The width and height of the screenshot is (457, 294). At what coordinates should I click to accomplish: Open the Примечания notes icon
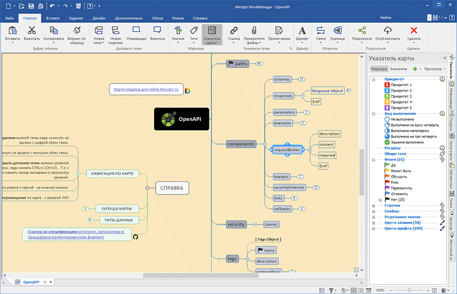click(x=279, y=30)
